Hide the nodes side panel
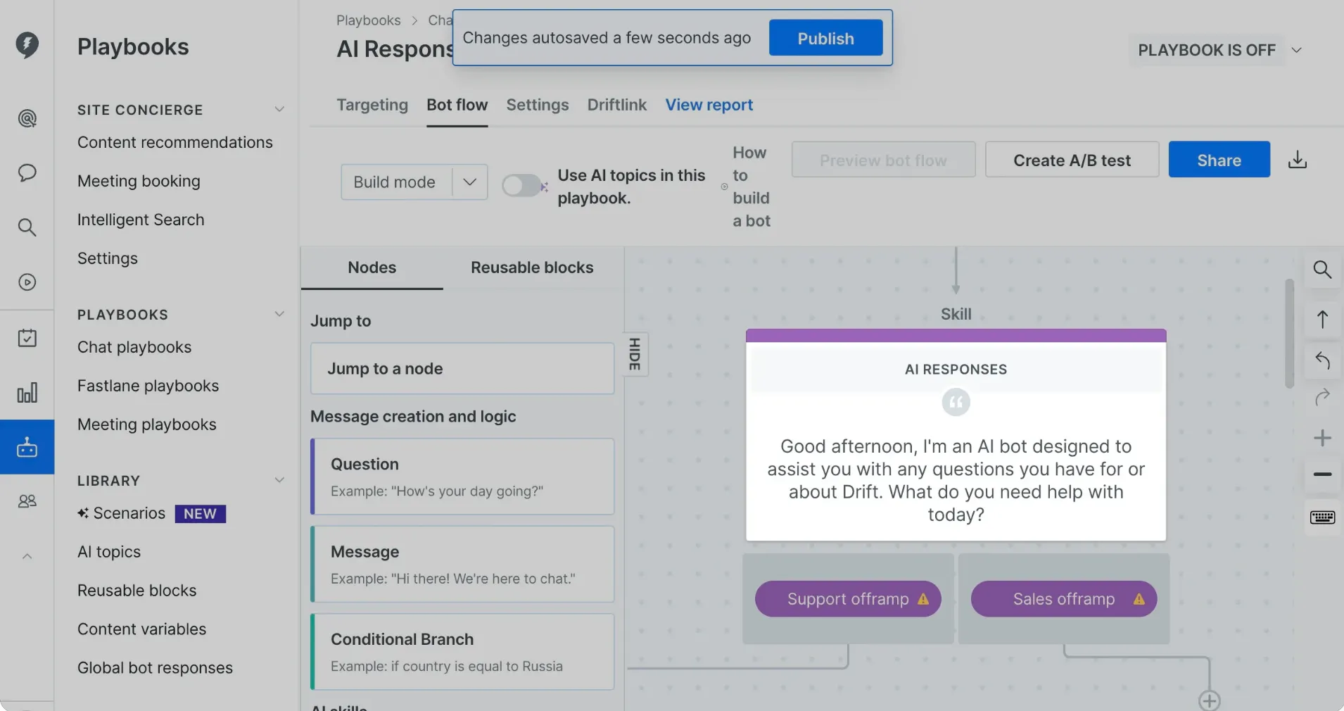 pos(635,354)
